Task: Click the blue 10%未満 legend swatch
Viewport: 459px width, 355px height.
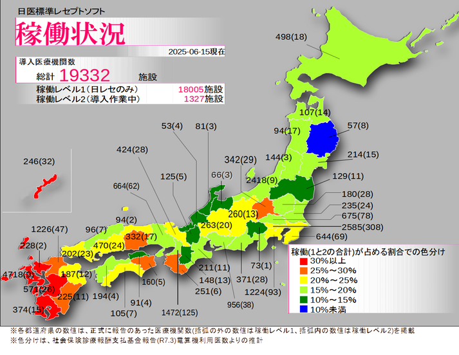Action: pyautogui.click(x=304, y=309)
